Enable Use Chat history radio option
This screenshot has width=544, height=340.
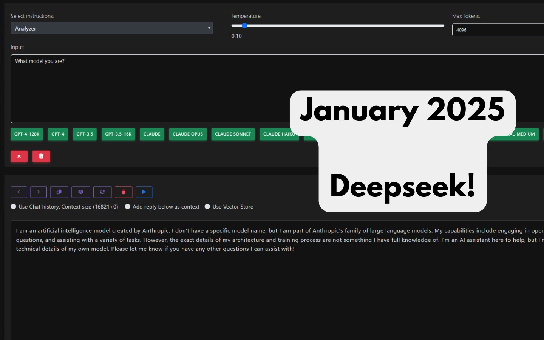point(14,207)
